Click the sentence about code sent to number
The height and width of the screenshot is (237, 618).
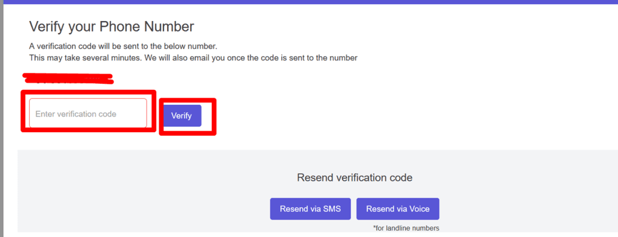pos(123,46)
